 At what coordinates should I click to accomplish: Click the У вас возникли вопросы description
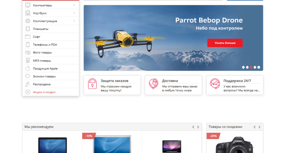(x=242, y=88)
